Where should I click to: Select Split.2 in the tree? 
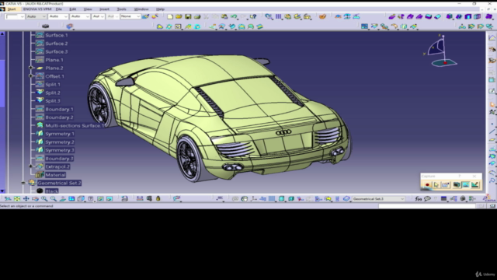[53, 93]
